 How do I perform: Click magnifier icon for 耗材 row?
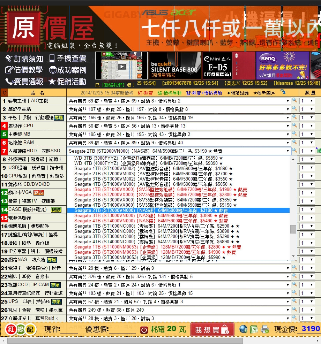(294, 309)
